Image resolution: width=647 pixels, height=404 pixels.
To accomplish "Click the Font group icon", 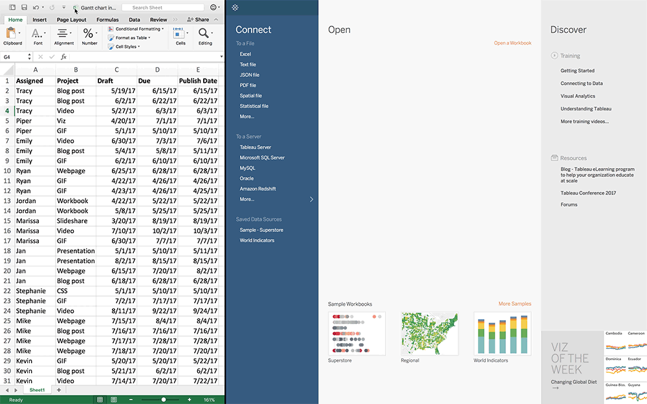I will (x=37, y=33).
